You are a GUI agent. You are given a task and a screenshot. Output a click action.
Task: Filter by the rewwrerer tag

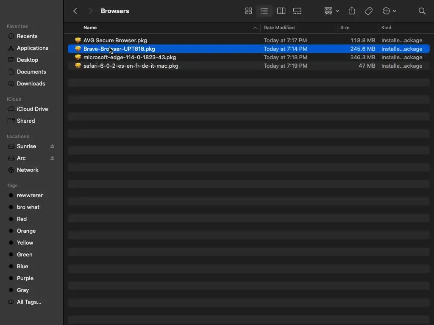(x=30, y=196)
